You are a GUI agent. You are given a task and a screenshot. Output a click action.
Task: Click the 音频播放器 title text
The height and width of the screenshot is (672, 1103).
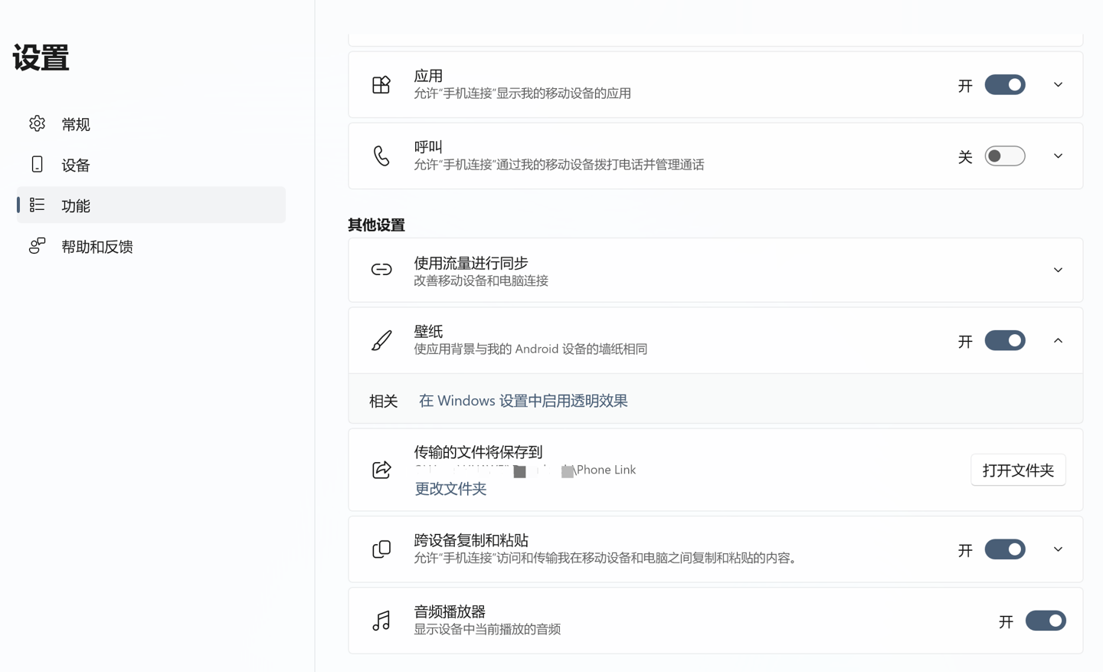point(450,611)
